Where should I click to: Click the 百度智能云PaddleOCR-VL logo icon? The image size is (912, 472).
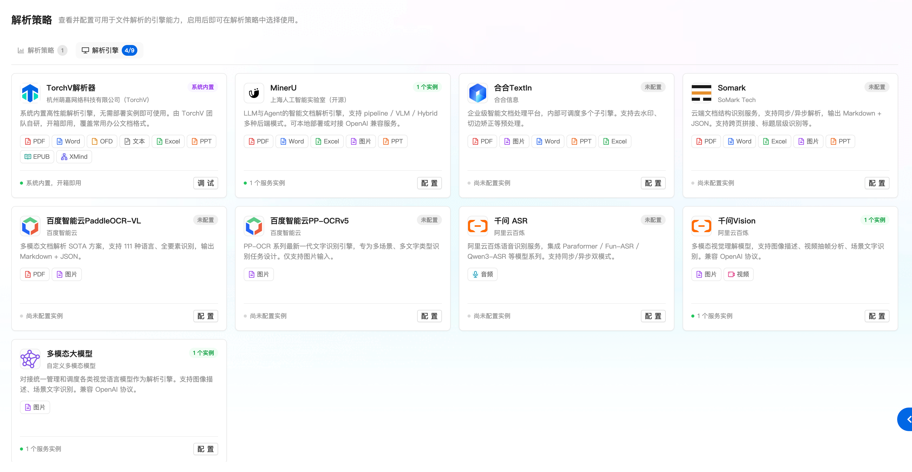[x=30, y=226]
